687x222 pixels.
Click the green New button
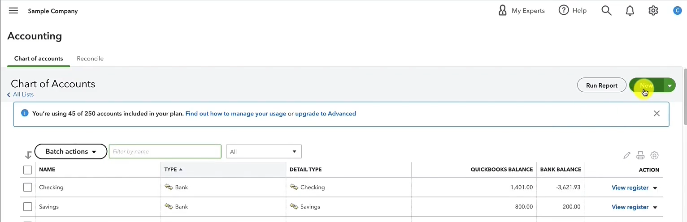pos(646,85)
